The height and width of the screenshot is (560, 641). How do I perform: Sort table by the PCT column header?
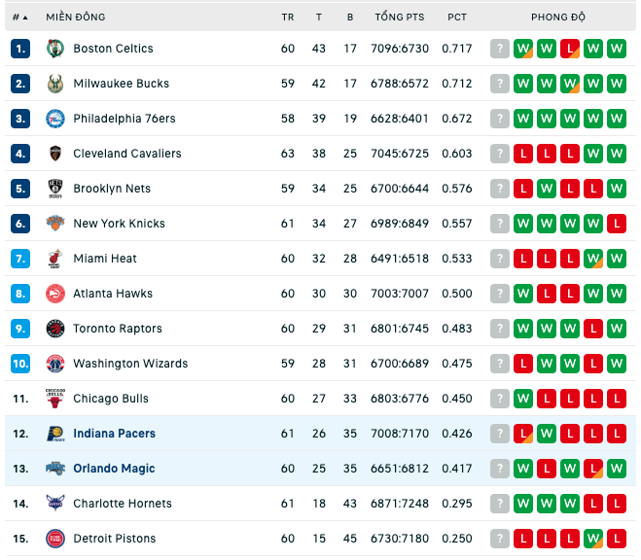[457, 17]
